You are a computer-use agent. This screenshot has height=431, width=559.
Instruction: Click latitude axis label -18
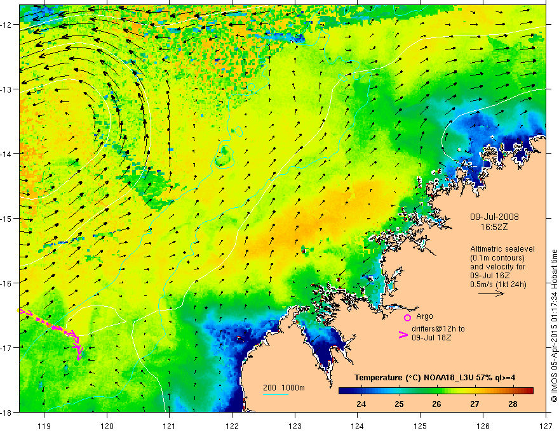coord(6,412)
